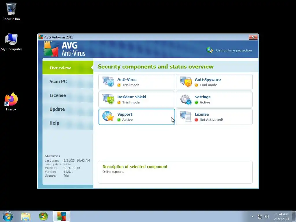
Task: Click the Security components and status overview heading
Action: [x=156, y=67]
